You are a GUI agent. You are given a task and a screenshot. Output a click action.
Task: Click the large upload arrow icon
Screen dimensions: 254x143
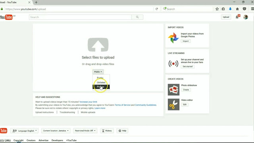[98, 45]
